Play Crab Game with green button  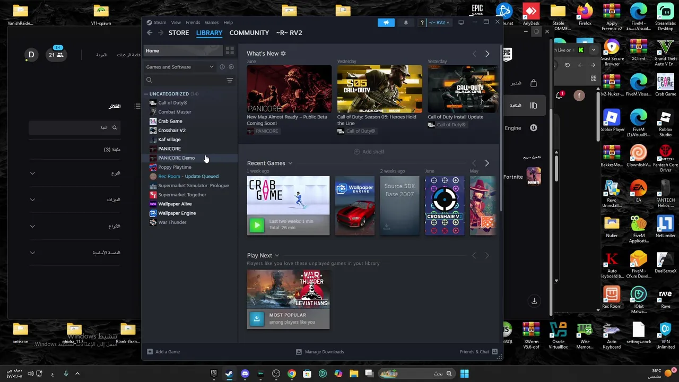[257, 225]
